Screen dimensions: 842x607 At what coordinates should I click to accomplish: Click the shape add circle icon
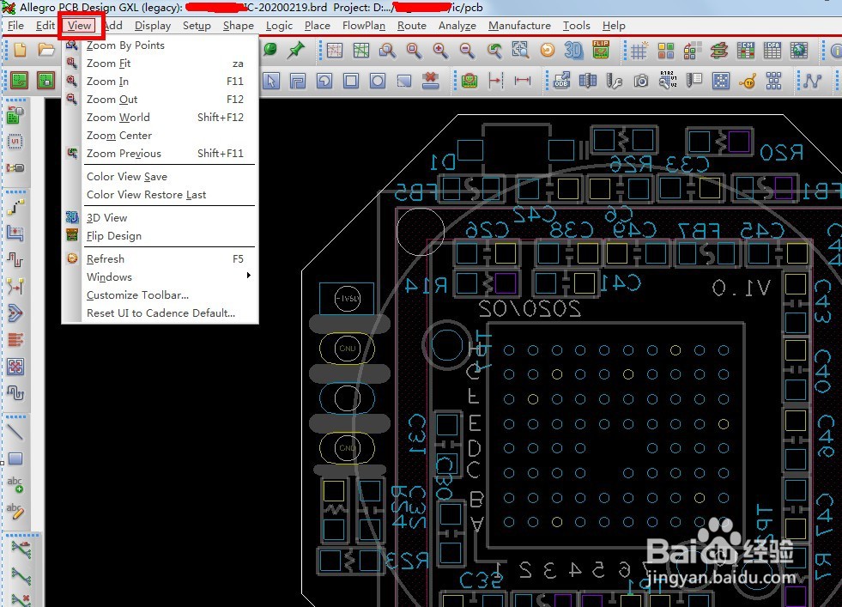click(x=378, y=81)
